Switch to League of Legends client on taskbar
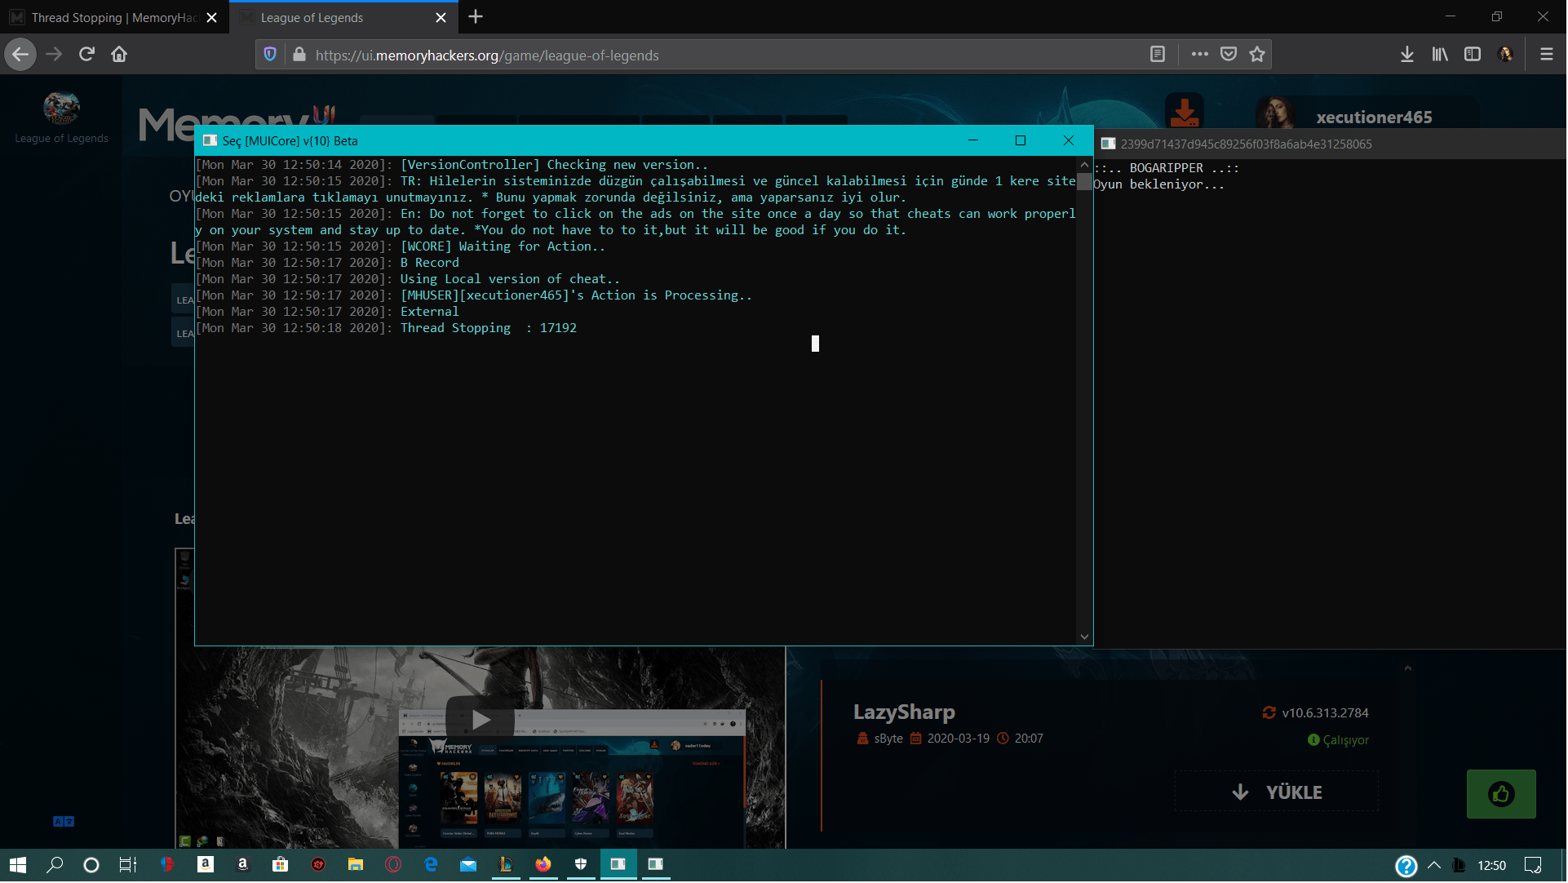This screenshot has width=1568, height=883. pos(506,865)
